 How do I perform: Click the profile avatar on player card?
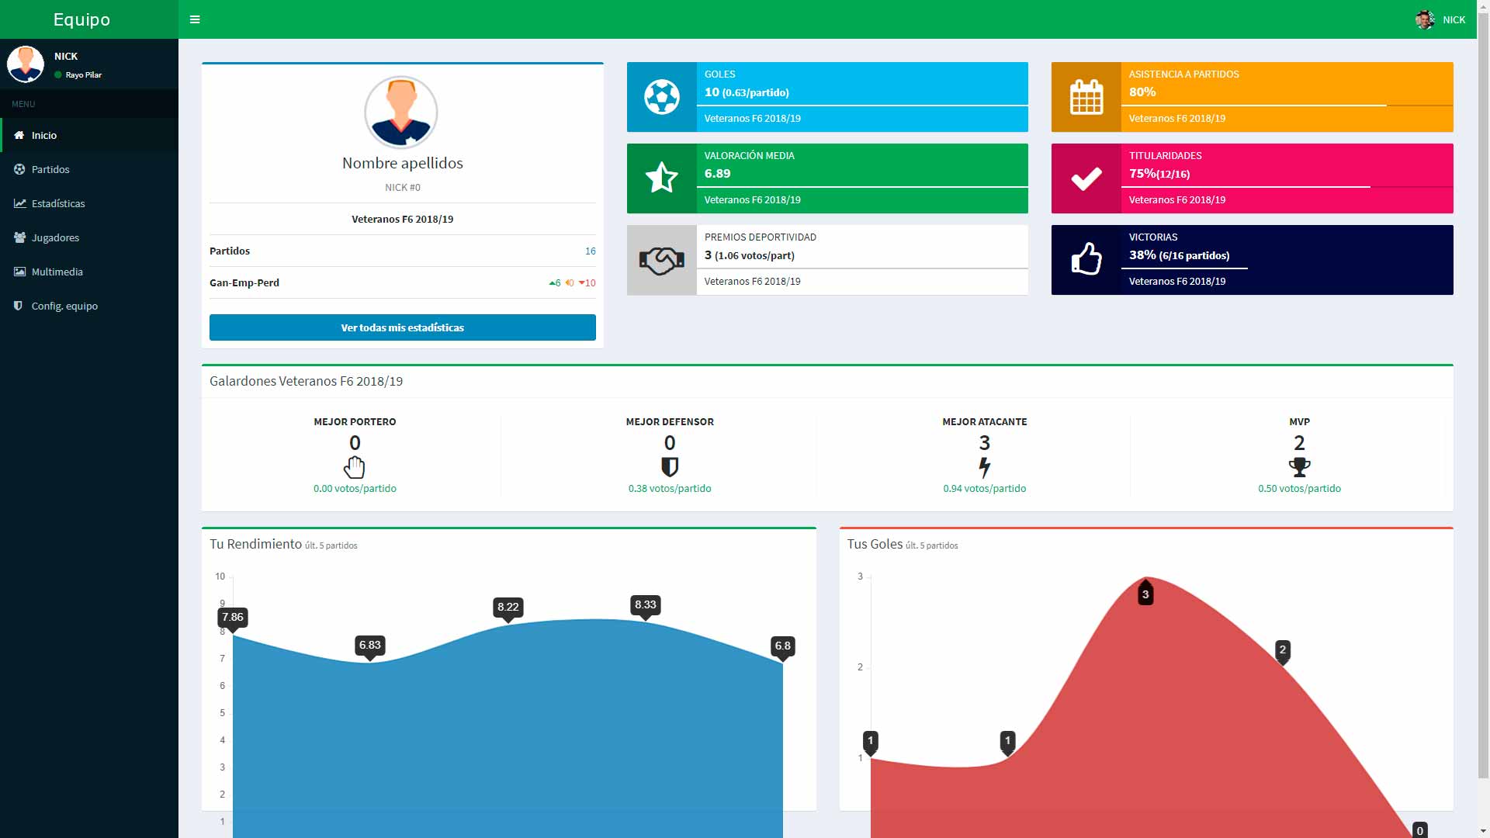click(401, 113)
